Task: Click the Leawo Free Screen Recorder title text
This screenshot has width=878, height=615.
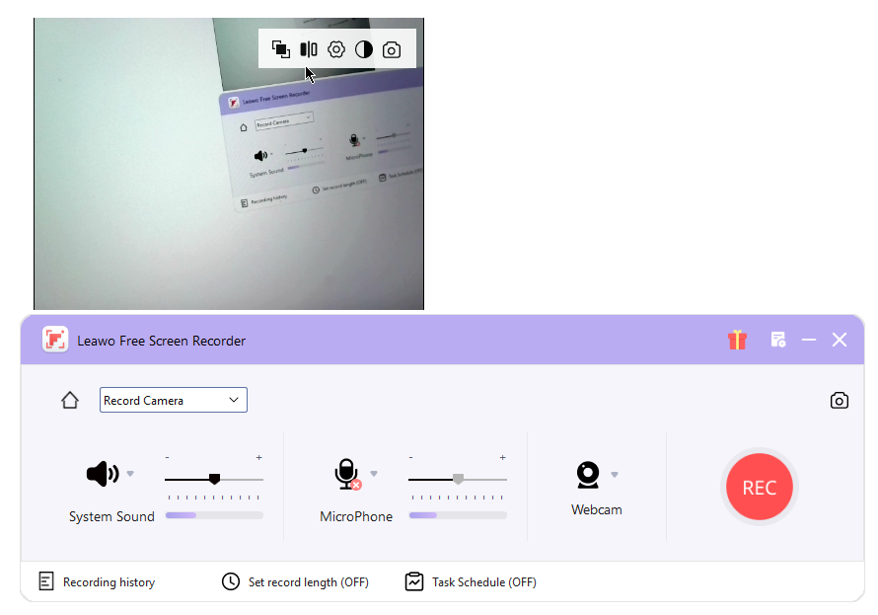Action: [161, 341]
